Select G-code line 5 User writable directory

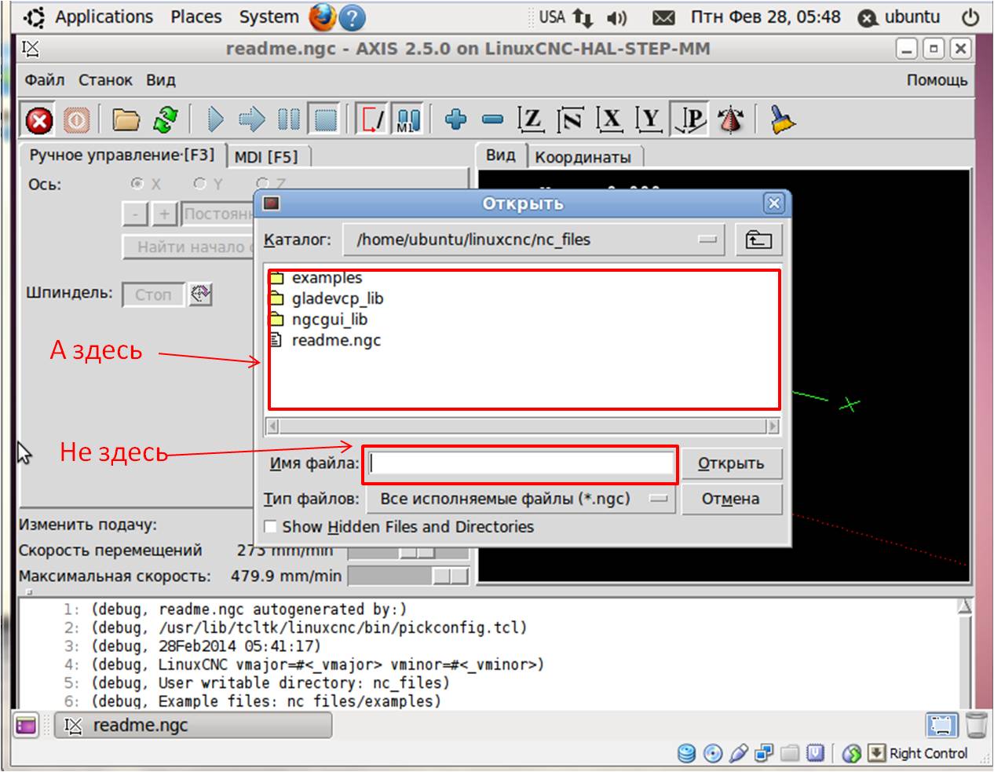pyautogui.click(x=271, y=683)
